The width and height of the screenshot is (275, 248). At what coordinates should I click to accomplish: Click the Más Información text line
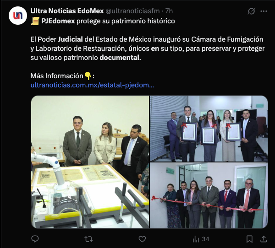pos(62,76)
